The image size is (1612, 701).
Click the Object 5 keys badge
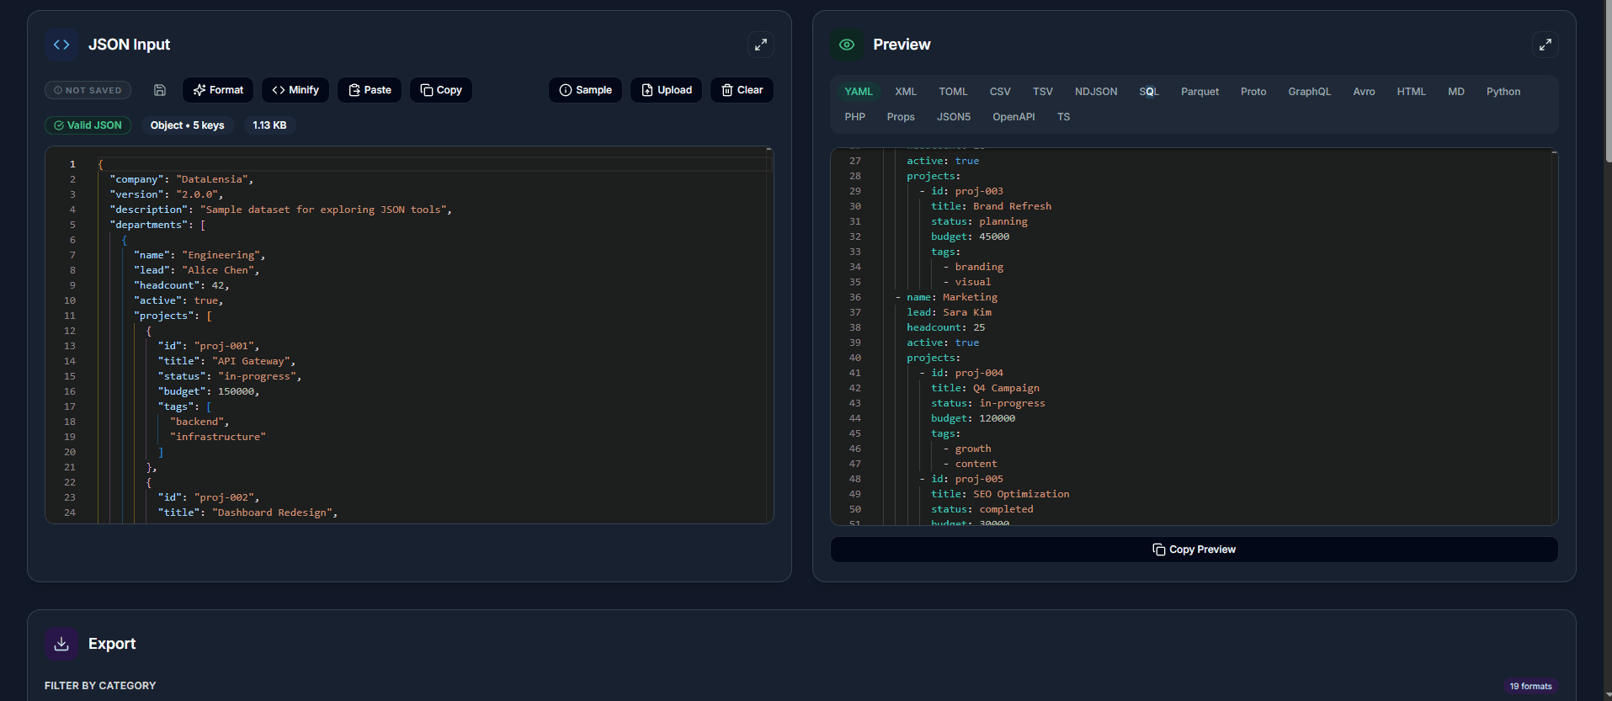[187, 125]
